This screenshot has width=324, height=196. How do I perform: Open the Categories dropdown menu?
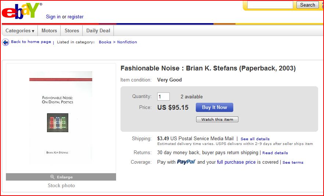(x=20, y=31)
